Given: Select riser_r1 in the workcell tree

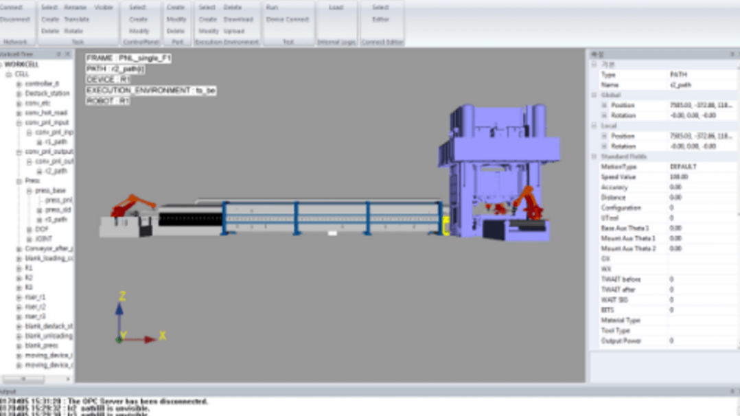Looking at the screenshot, I should [35, 297].
